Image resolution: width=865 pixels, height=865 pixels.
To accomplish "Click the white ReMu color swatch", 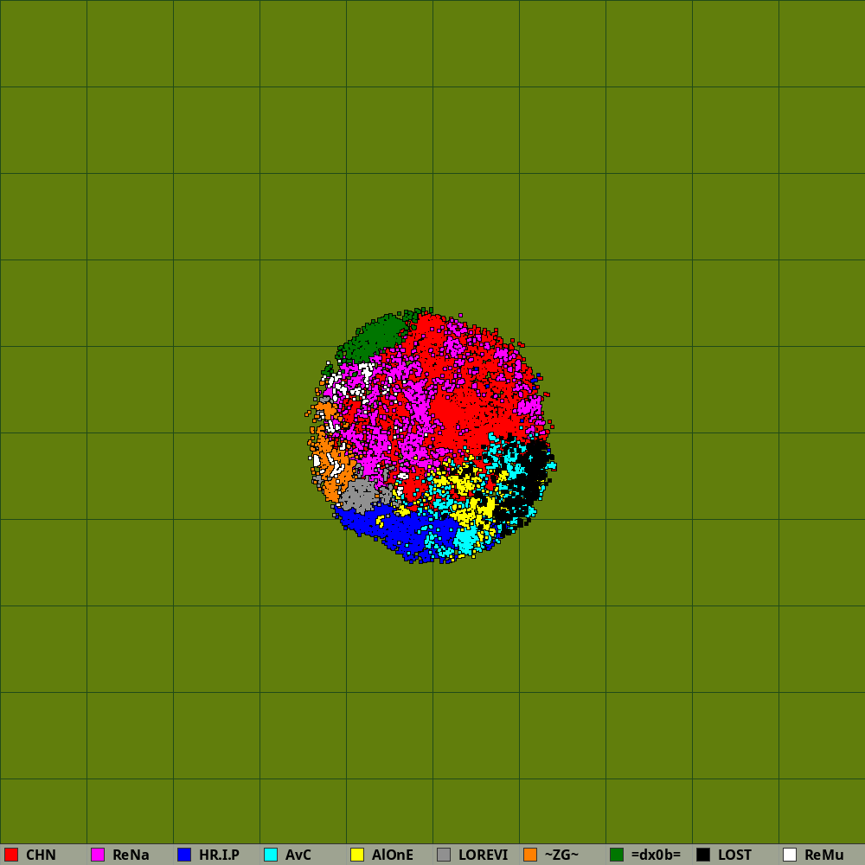I will pyautogui.click(x=790, y=855).
